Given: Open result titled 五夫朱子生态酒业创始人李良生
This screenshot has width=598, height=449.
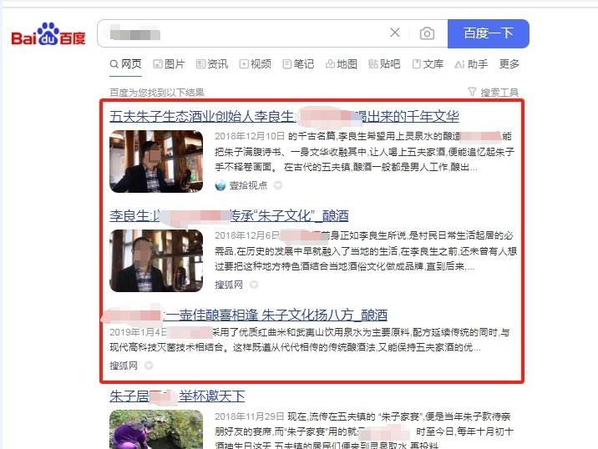Looking at the screenshot, I should tap(284, 116).
